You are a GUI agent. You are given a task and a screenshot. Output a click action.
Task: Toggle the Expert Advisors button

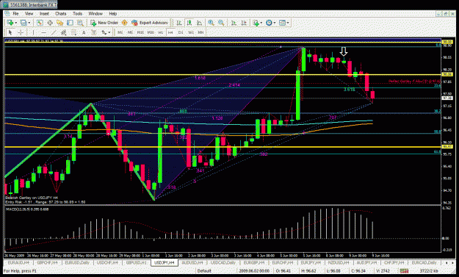pos(150,23)
